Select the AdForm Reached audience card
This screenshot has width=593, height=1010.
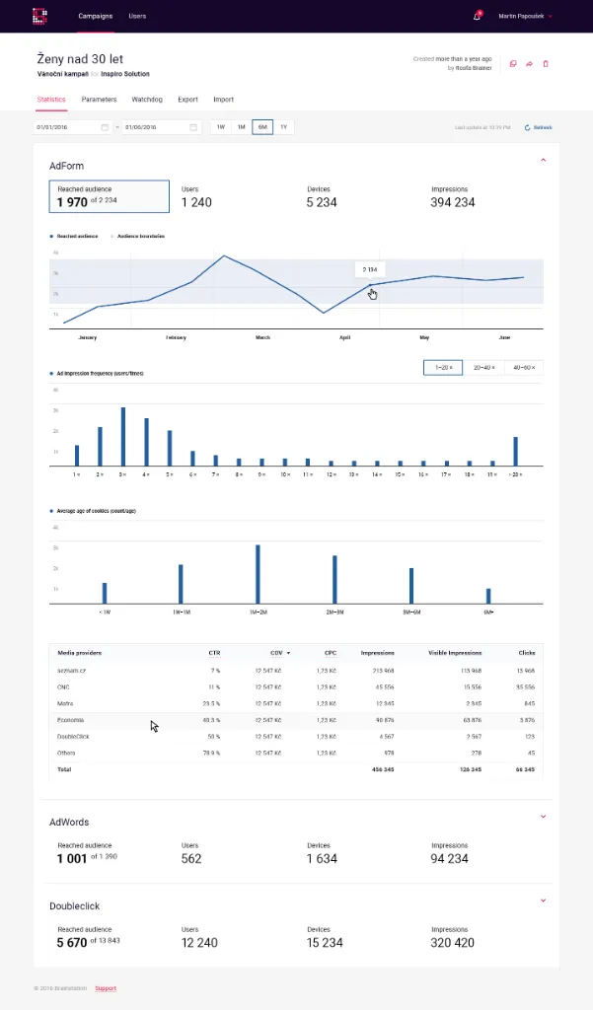point(110,196)
